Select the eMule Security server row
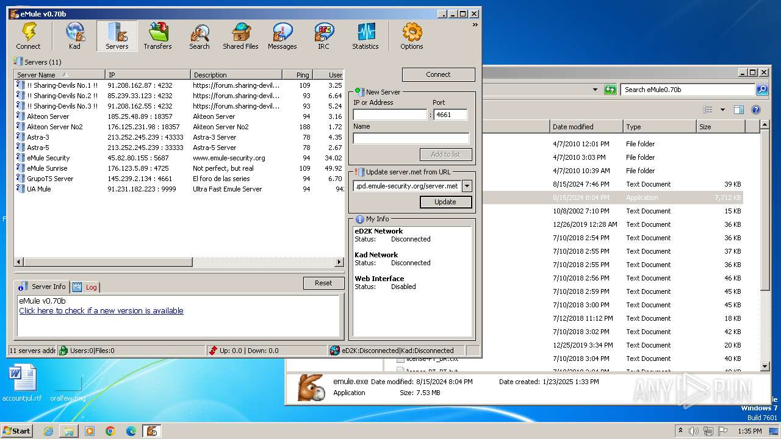 tap(179, 158)
